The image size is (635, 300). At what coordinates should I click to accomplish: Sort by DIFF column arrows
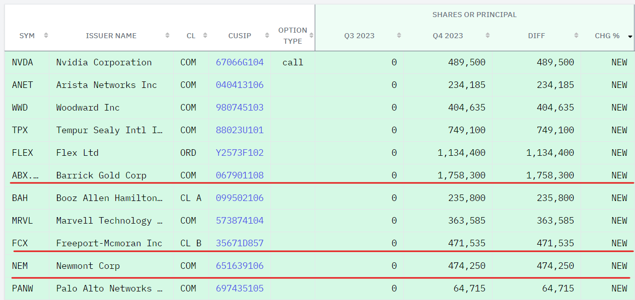click(x=576, y=36)
